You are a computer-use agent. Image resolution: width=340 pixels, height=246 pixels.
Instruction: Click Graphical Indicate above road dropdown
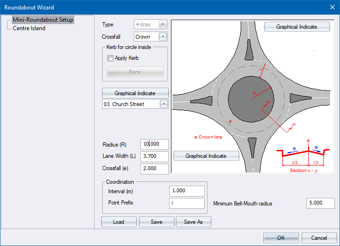coord(135,93)
